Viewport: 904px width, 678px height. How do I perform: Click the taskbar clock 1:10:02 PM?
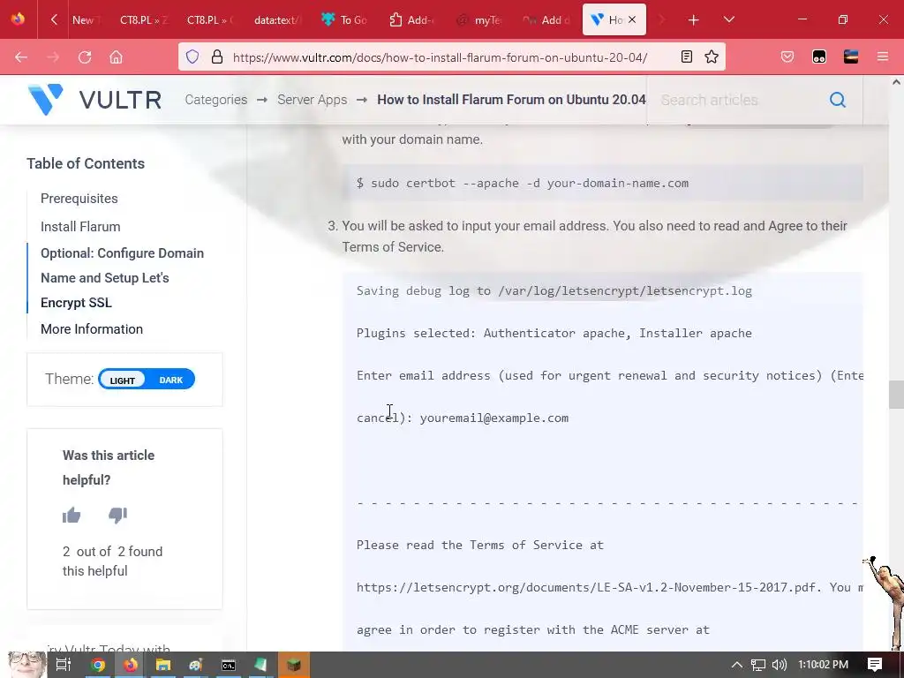point(824,665)
